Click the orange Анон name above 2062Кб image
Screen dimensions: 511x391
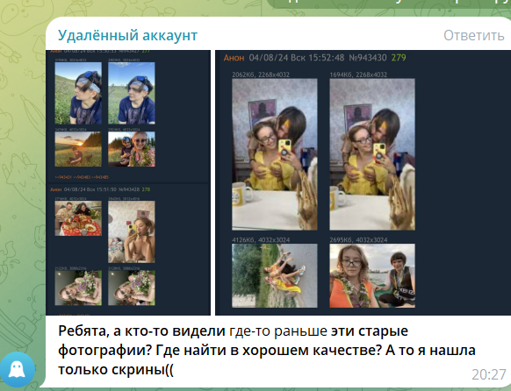point(234,58)
